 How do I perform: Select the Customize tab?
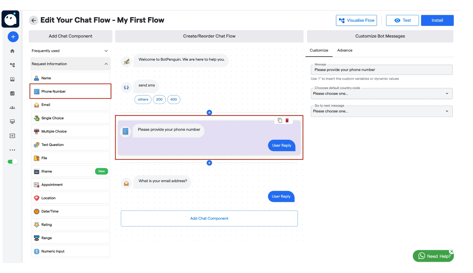pyautogui.click(x=319, y=50)
